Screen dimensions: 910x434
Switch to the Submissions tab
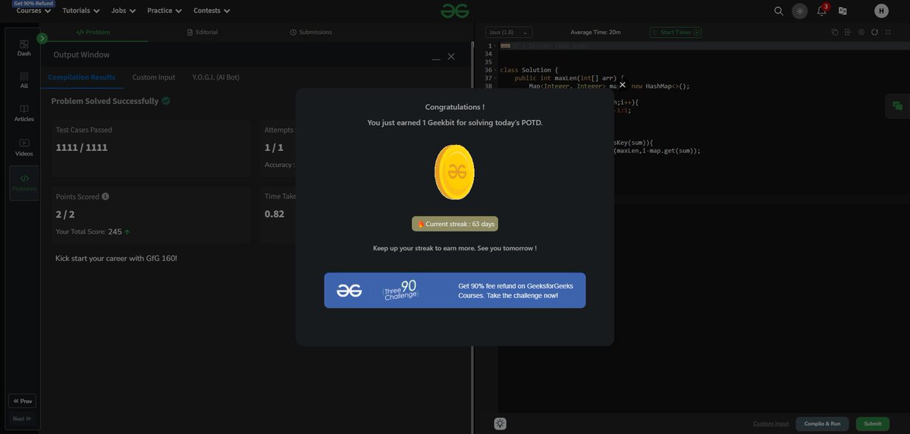311,33
